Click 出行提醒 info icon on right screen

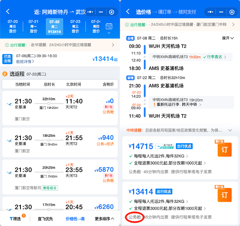click(x=127, y=25)
